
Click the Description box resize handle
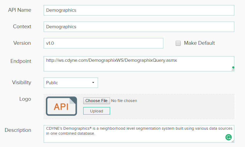coord(233,141)
